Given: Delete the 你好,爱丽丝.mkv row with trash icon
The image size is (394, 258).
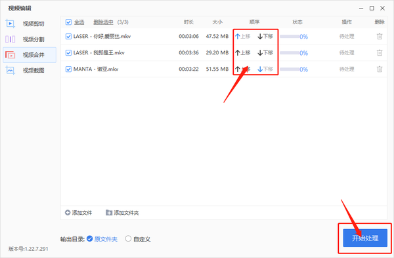Looking at the screenshot, I should pyautogui.click(x=380, y=36).
